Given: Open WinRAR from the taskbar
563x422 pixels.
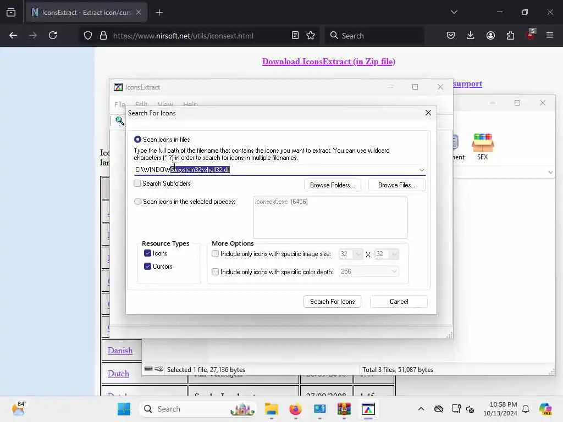Looking at the screenshot, I should pyautogui.click(x=344, y=409).
